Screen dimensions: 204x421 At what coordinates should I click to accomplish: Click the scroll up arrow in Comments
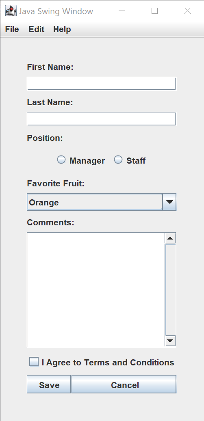click(170, 238)
